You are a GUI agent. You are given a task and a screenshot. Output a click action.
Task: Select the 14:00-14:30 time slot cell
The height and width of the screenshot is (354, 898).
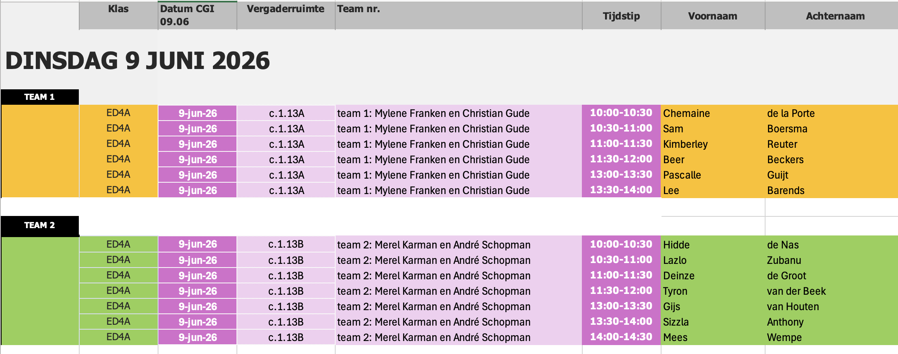pos(621,337)
